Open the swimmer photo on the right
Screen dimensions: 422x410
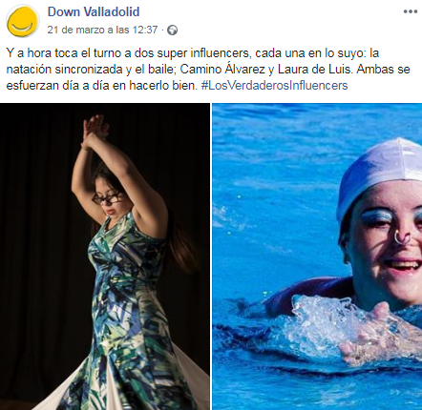tap(317, 256)
